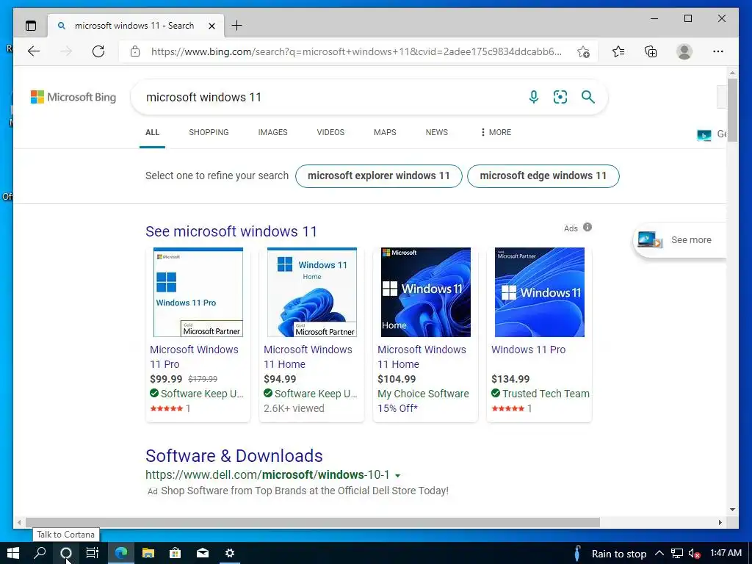The height and width of the screenshot is (564, 752).
Task: Open the Favorites list
Action: point(618,51)
